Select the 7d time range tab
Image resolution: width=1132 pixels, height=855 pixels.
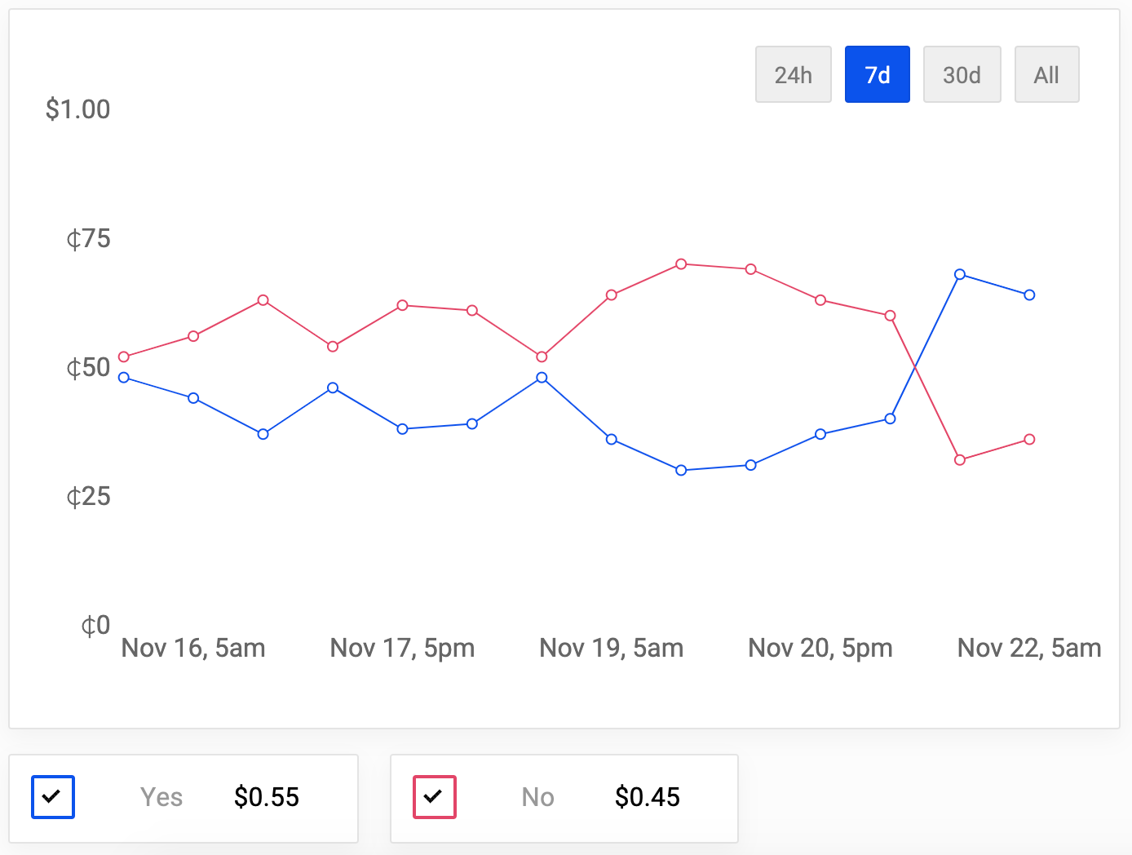point(877,75)
